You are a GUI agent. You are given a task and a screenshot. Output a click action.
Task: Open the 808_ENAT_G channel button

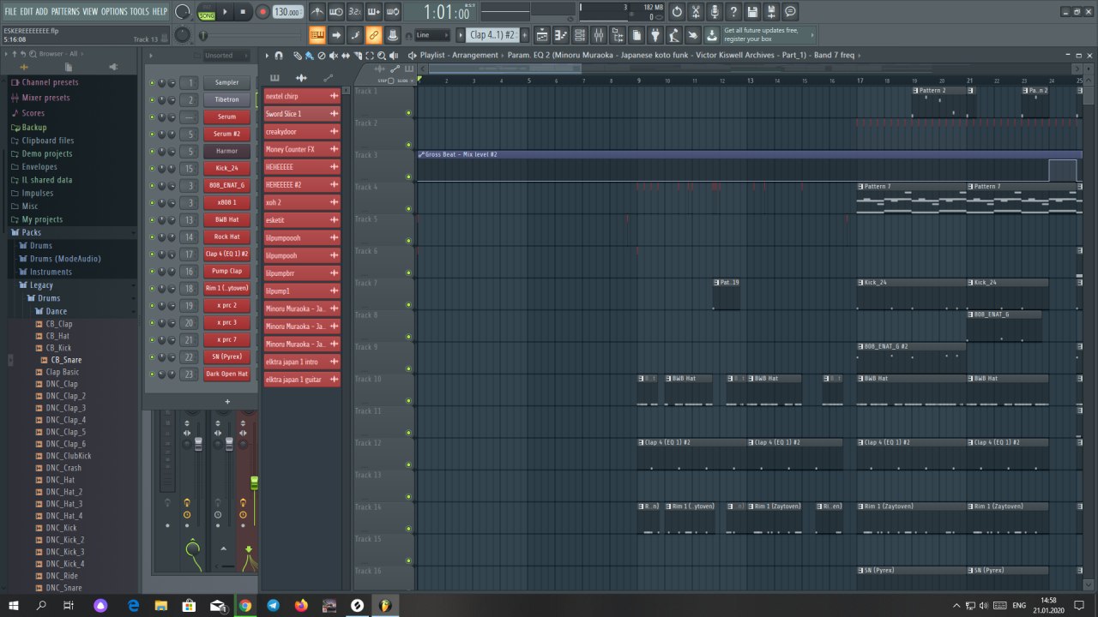[226, 185]
